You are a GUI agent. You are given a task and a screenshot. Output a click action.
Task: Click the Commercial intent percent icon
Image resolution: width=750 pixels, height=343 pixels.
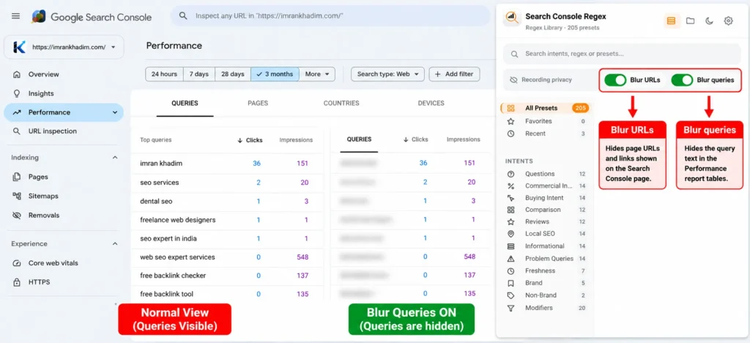click(x=510, y=186)
